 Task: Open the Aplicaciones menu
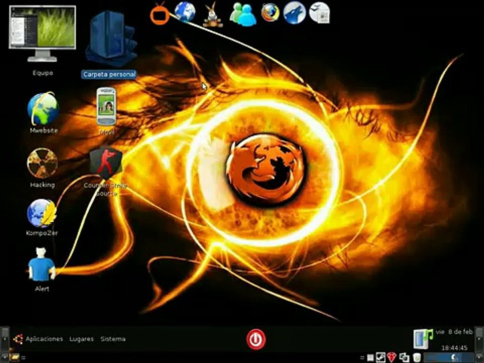(44, 339)
